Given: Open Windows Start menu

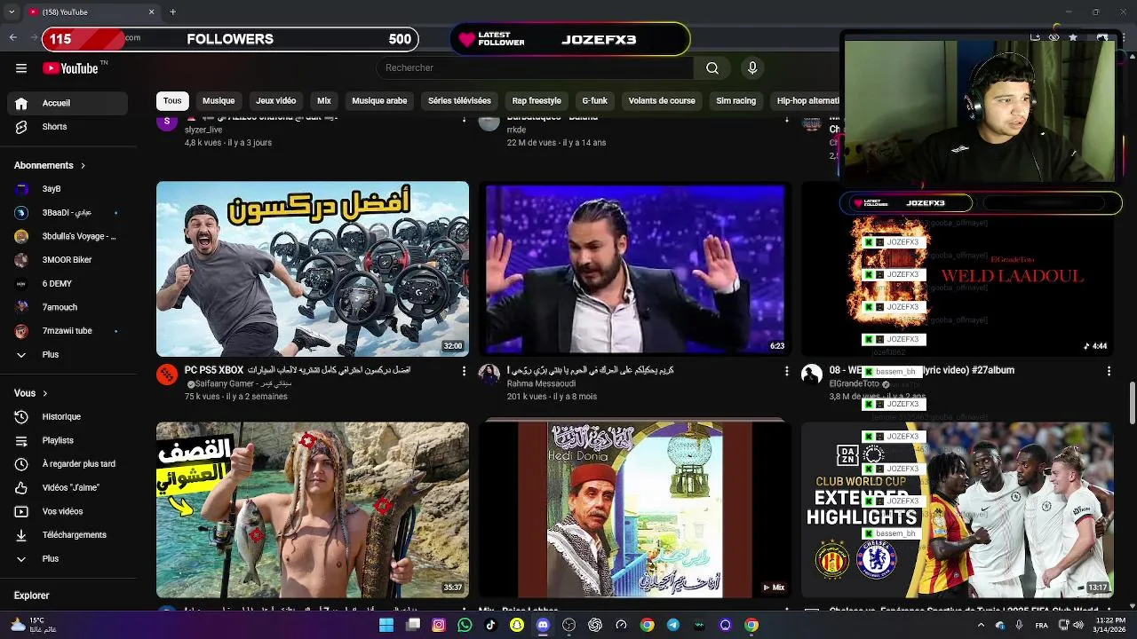Looking at the screenshot, I should coord(386,625).
